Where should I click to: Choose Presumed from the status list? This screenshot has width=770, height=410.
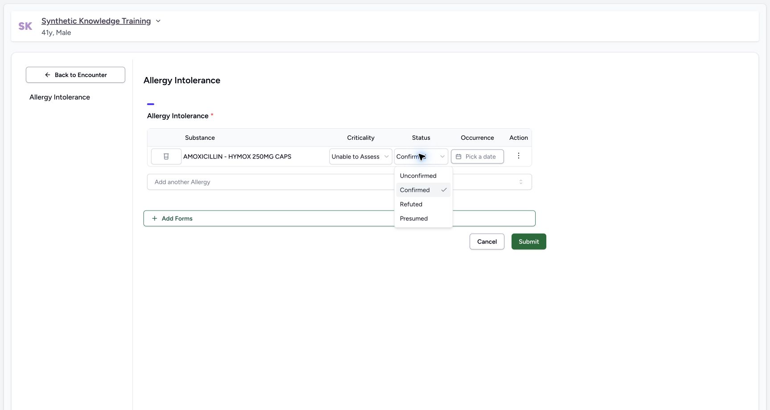coord(423,219)
